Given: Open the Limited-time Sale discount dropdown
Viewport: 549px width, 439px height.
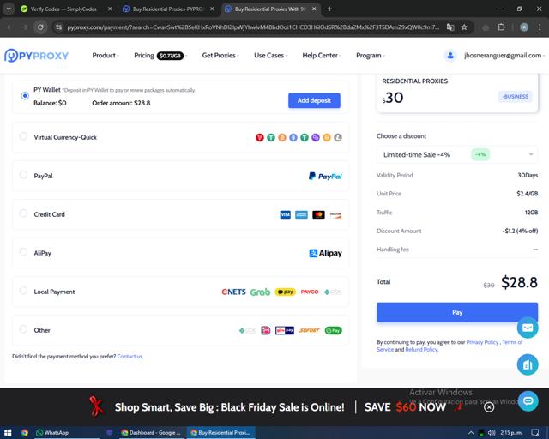Looking at the screenshot, I should click(457, 154).
